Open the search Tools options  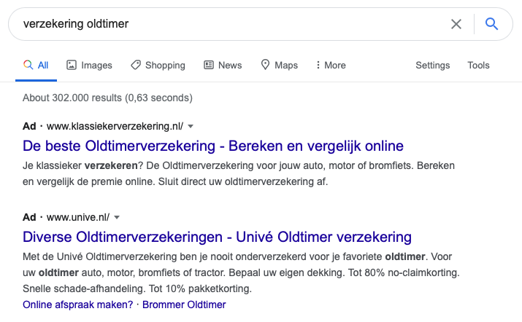[478, 65]
